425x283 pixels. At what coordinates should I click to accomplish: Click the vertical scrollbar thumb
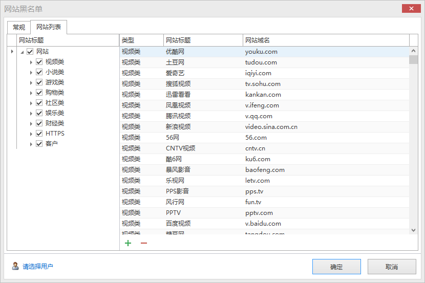coord(413,59)
